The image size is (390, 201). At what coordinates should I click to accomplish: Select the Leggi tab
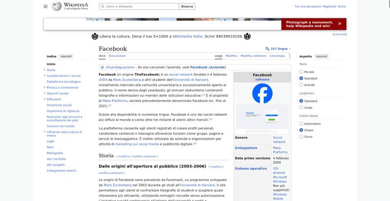tap(218, 56)
